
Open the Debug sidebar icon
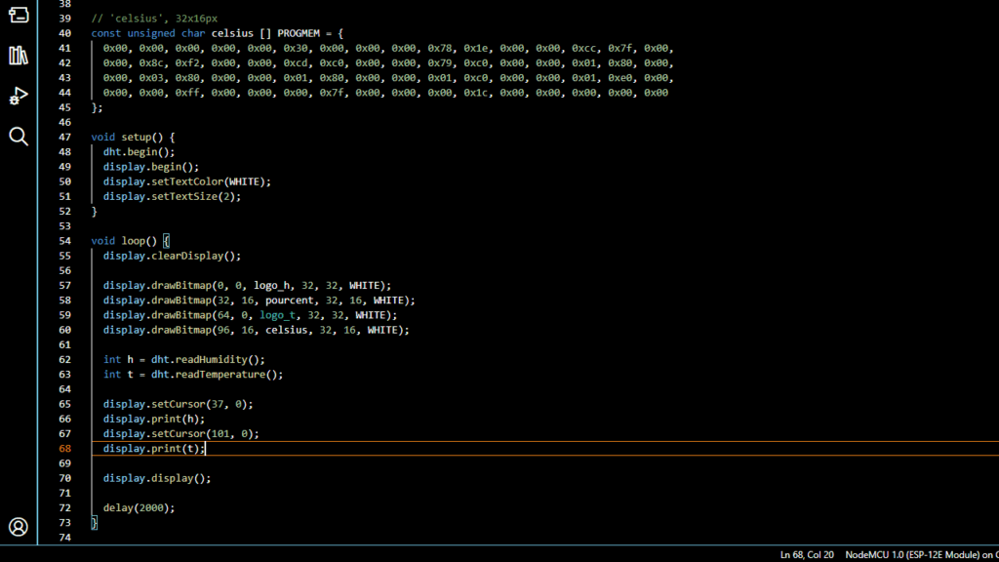pyautogui.click(x=19, y=96)
